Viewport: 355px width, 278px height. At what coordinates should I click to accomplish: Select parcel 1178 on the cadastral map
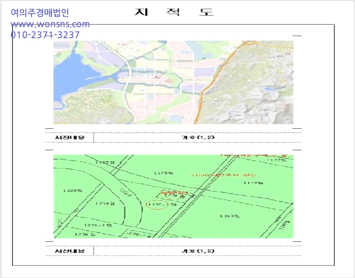(x=253, y=183)
